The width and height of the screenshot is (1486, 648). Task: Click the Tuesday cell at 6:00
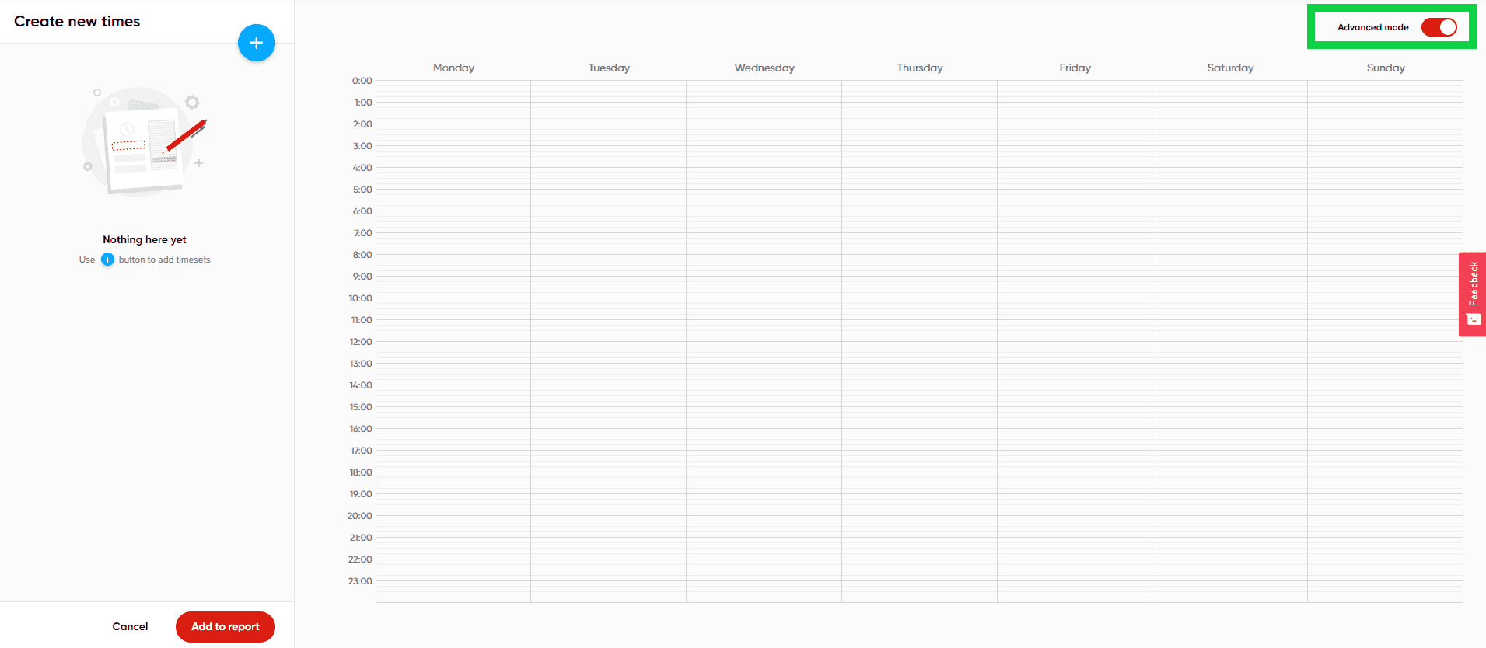pyautogui.click(x=609, y=221)
